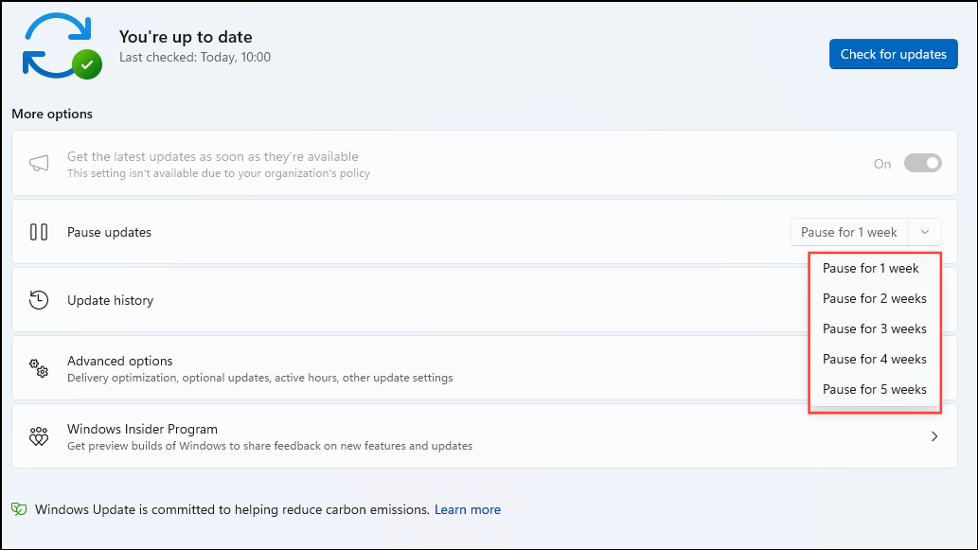The image size is (978, 550).
Task: Choose Pause for 5 weeks option
Action: coord(874,389)
